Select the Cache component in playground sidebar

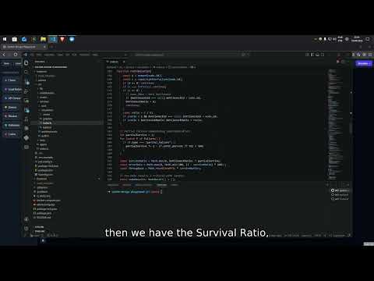pyautogui.click(x=10, y=134)
